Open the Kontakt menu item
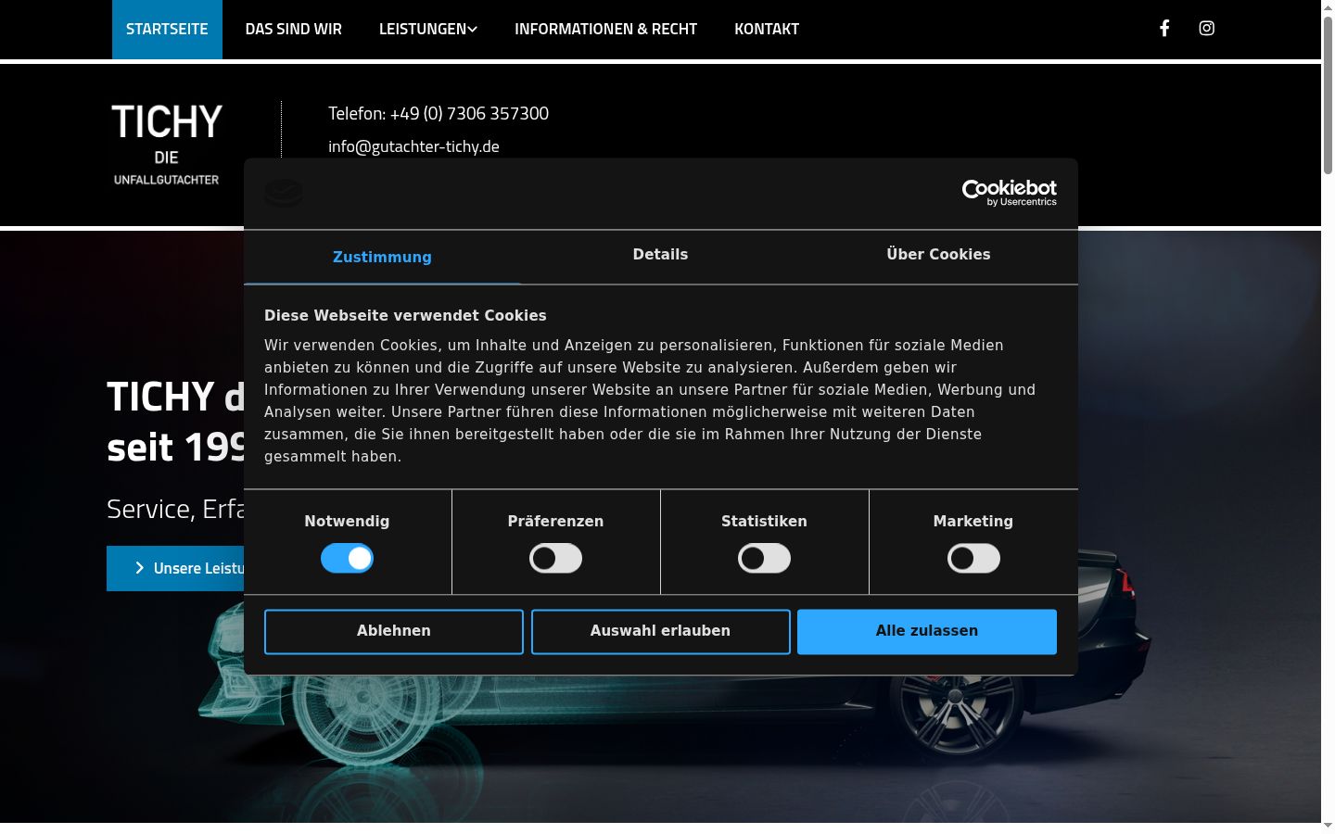Screen dimensions: 1335x834 767,29
